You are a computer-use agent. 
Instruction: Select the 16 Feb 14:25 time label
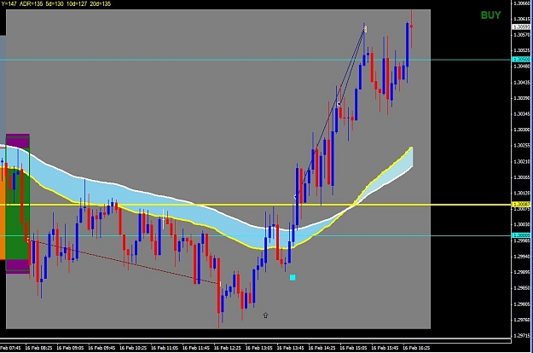[322, 348]
